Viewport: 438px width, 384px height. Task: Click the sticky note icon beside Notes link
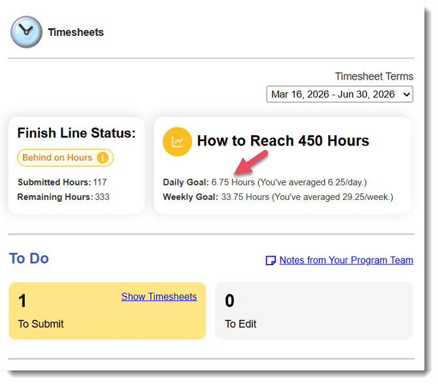pos(271,261)
